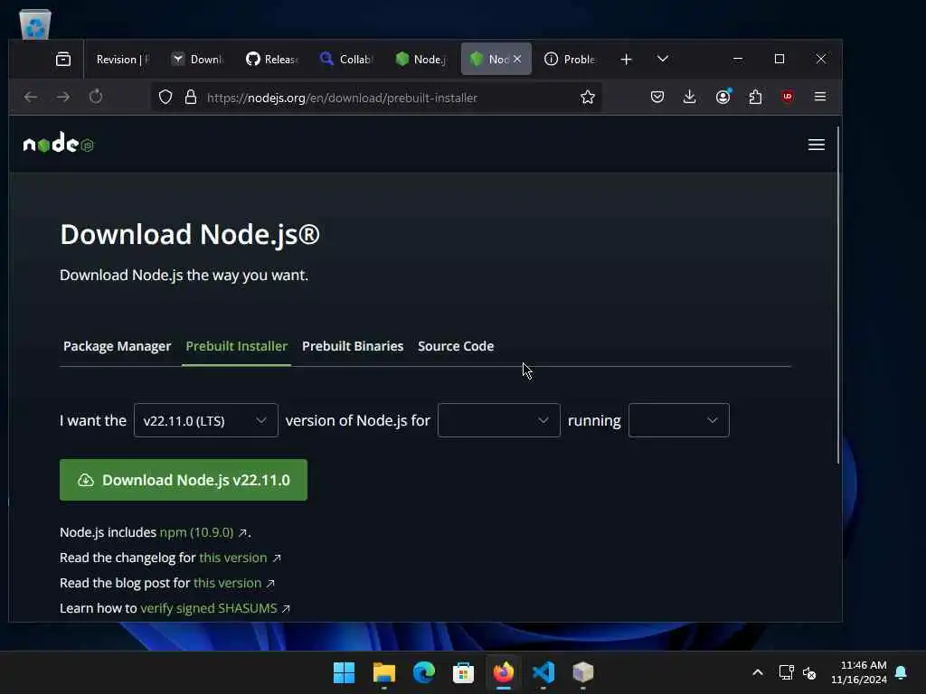Open clock and date 11:46 AM
Image resolution: width=926 pixels, height=694 pixels.
859,672
